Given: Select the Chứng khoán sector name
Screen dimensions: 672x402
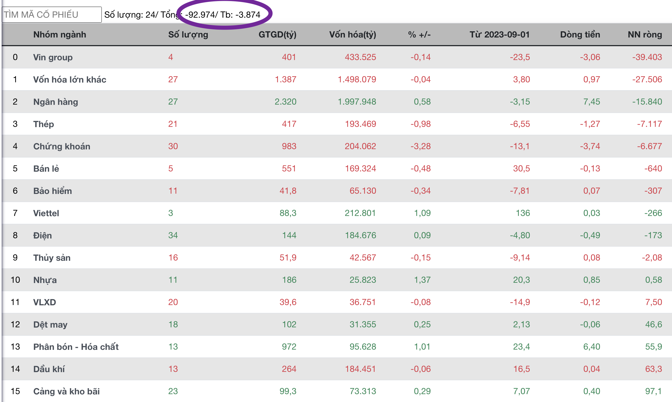Looking at the screenshot, I should [x=62, y=146].
